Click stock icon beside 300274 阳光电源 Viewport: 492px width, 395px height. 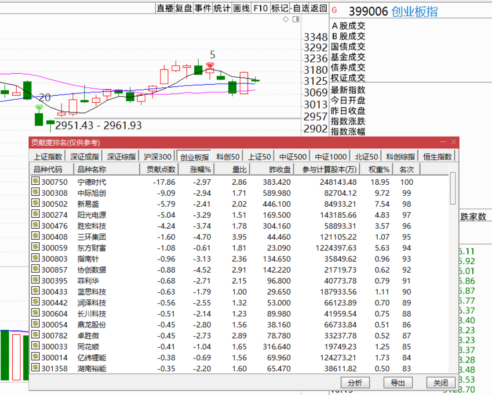pos(36,214)
